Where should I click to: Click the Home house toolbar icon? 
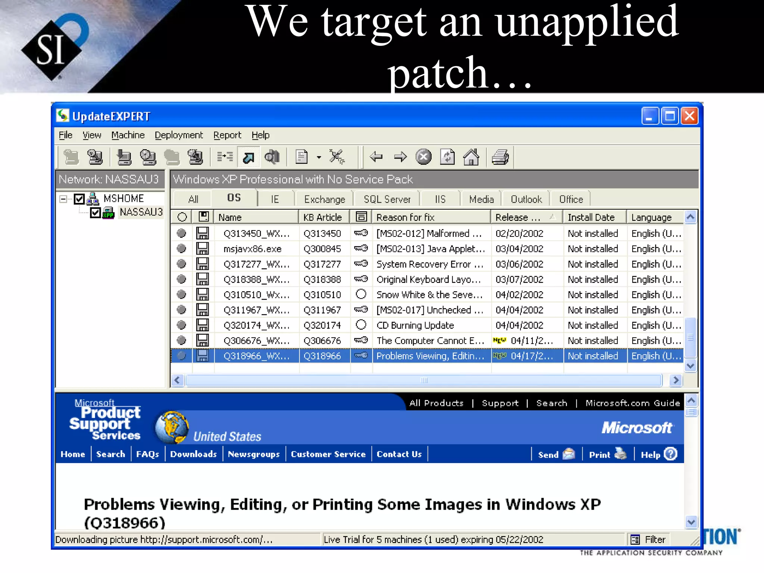click(x=471, y=157)
